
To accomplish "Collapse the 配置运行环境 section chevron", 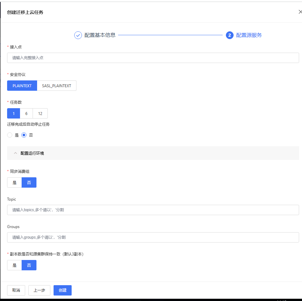I will (15, 153).
